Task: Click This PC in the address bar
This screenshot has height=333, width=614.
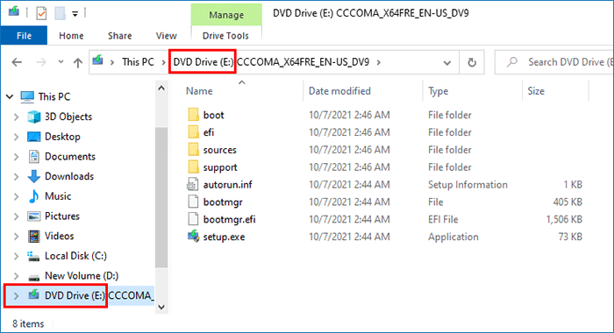Action: tap(138, 62)
